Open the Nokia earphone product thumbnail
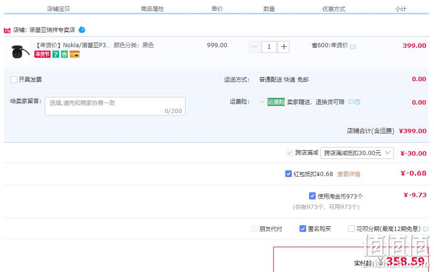434x272 pixels. (19, 52)
